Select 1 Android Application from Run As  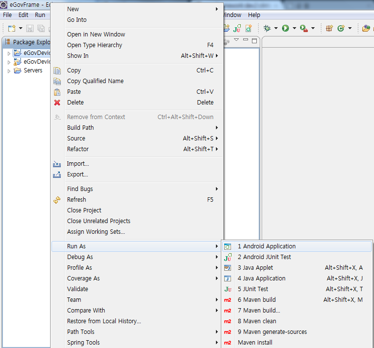coord(267,246)
